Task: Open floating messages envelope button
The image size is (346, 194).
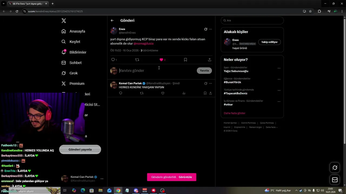Action: pyautogui.click(x=335, y=180)
